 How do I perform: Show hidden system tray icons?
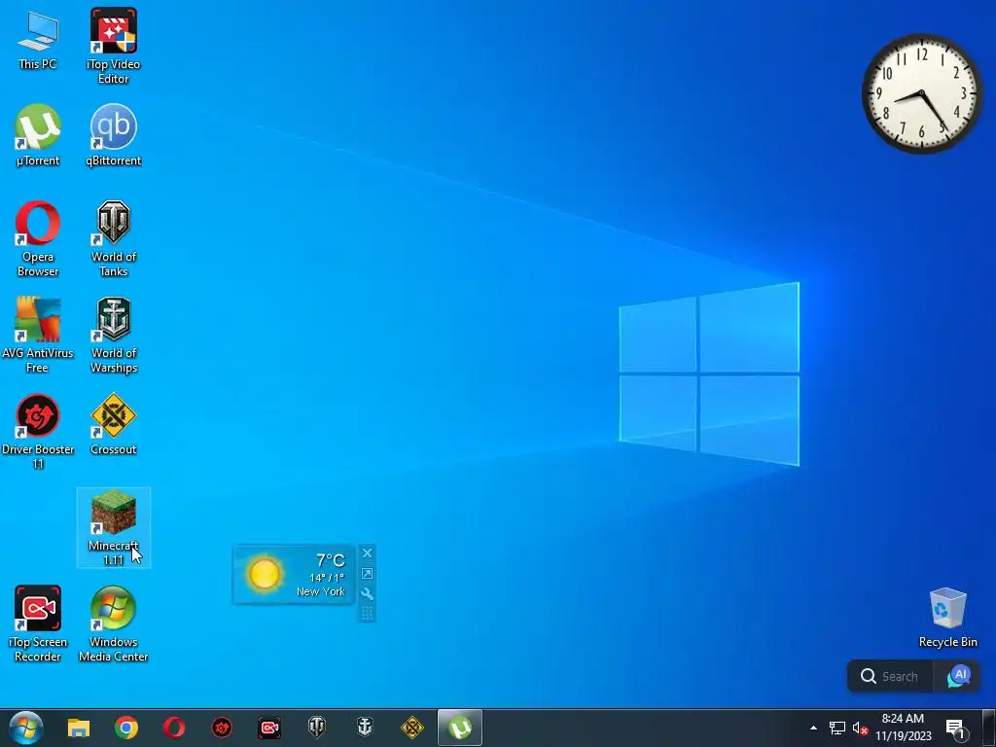(x=813, y=728)
